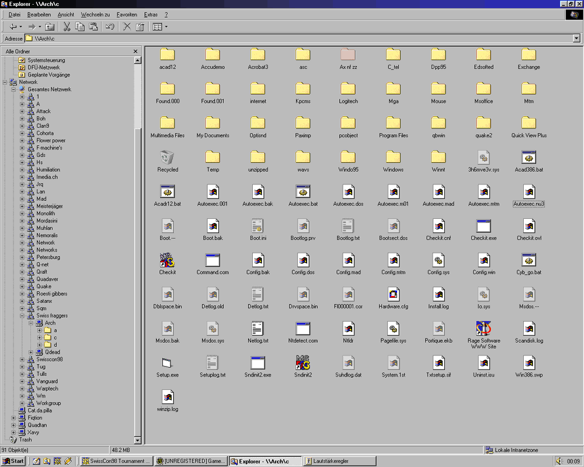This screenshot has width=584, height=467.
Task: Expand the Qdead computer tree node
Action: click(x=31, y=352)
